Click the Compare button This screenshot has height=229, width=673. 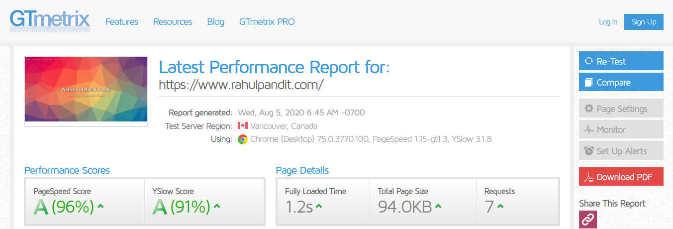click(621, 83)
